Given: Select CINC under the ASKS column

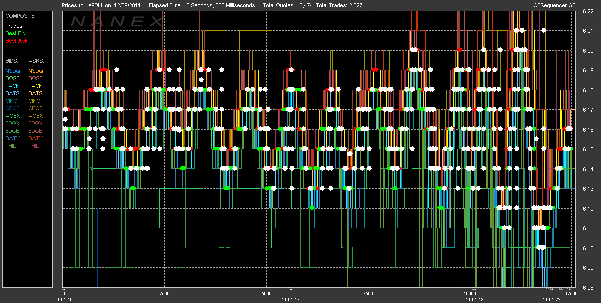Looking at the screenshot, I should (x=35, y=101).
